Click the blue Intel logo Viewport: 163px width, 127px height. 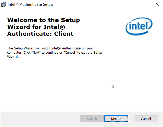(x=139, y=26)
